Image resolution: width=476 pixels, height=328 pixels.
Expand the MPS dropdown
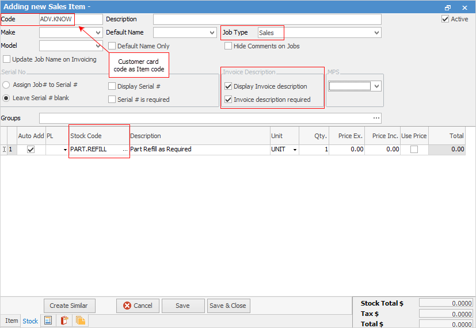tap(376, 86)
